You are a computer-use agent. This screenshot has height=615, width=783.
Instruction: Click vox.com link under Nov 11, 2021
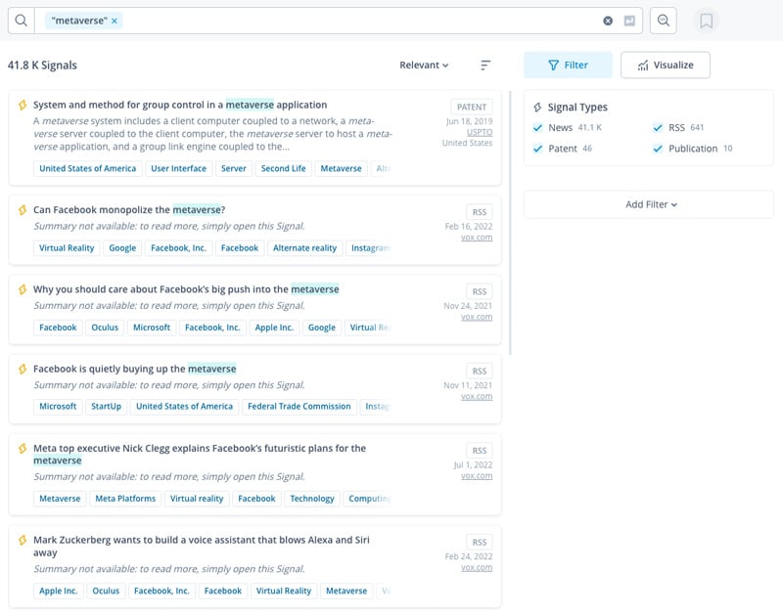[477, 397]
